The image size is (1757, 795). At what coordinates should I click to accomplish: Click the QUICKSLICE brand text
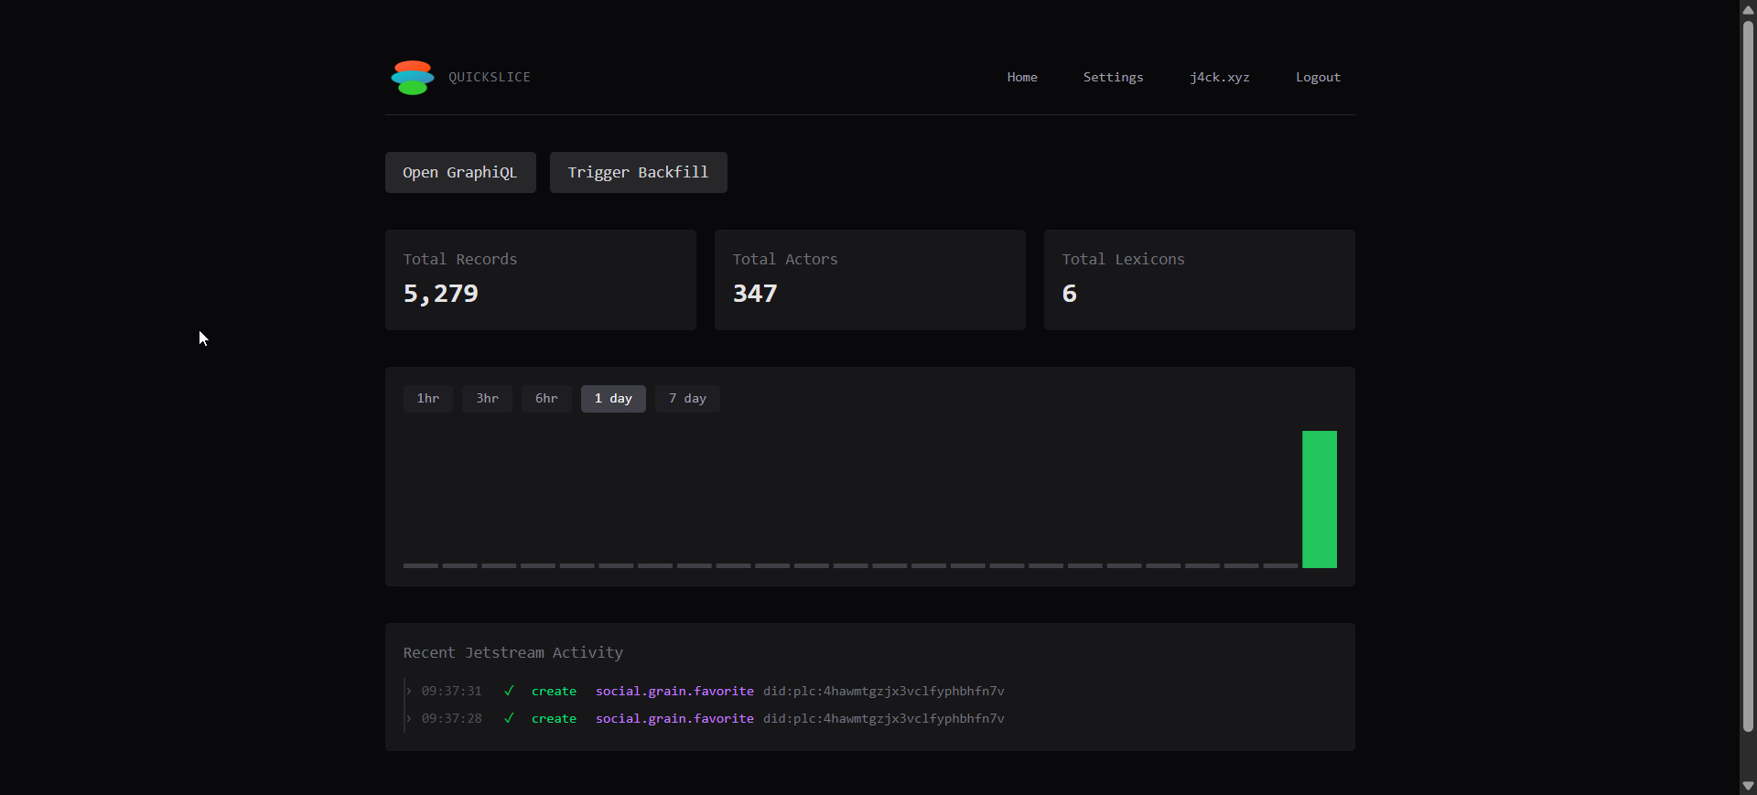[490, 78]
